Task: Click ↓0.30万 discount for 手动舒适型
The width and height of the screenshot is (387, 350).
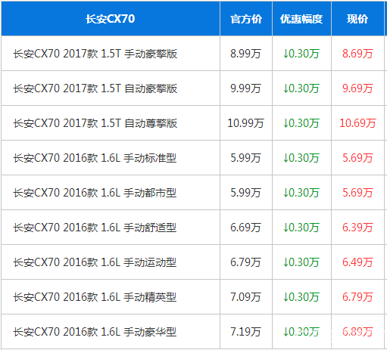Action: 301,228
